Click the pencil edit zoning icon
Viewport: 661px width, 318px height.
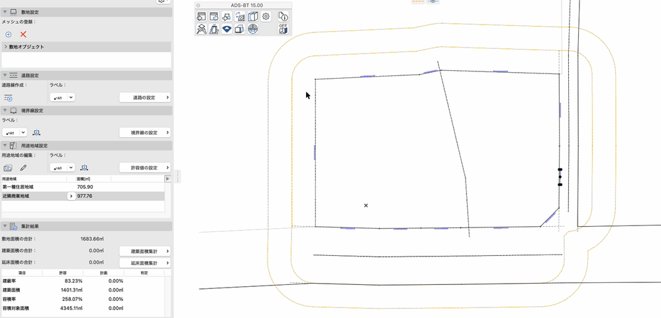24,168
